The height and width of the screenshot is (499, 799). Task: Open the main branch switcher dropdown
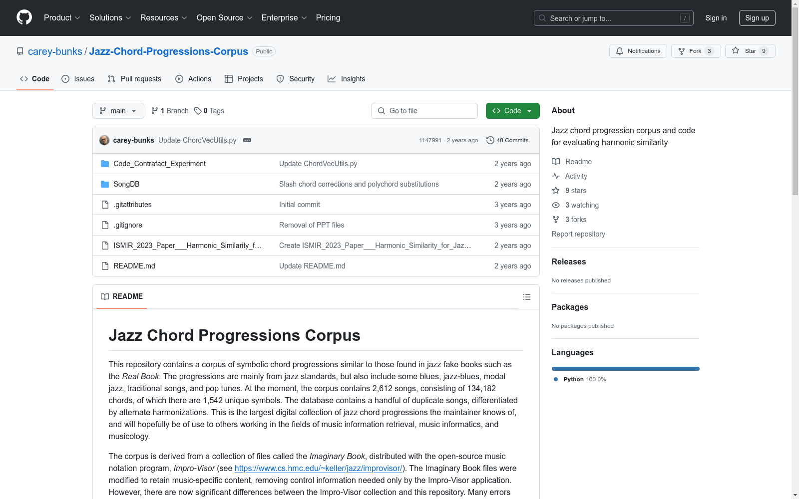(x=118, y=111)
